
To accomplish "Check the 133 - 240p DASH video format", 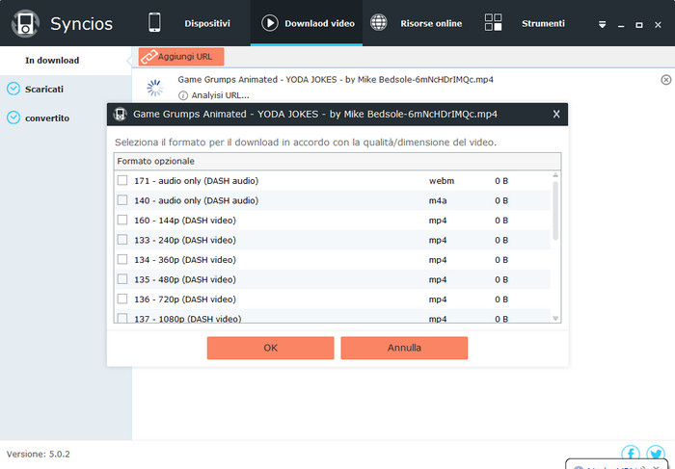I will coord(122,240).
